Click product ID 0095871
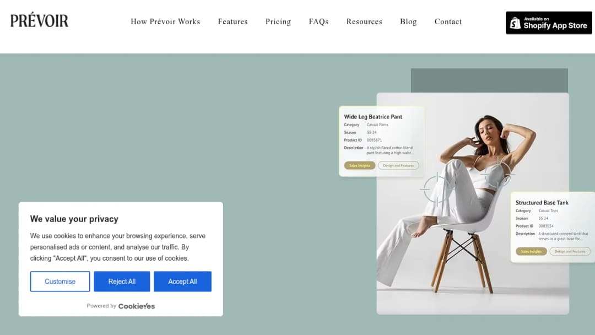 (374, 141)
